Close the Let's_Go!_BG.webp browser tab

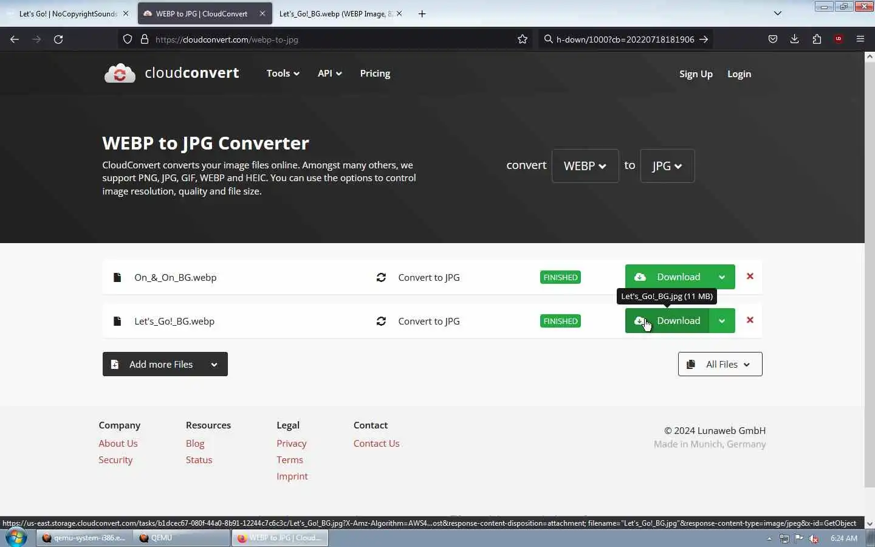pos(399,13)
